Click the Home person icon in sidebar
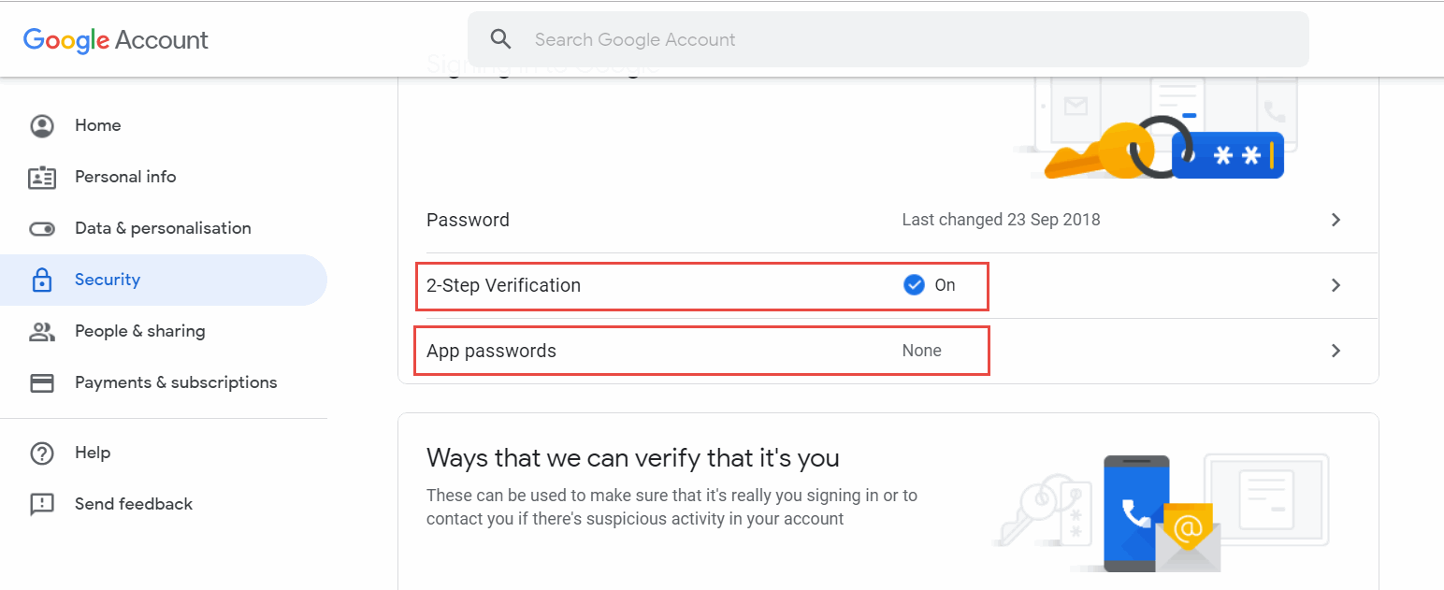This screenshot has width=1444, height=590. pos(42,126)
